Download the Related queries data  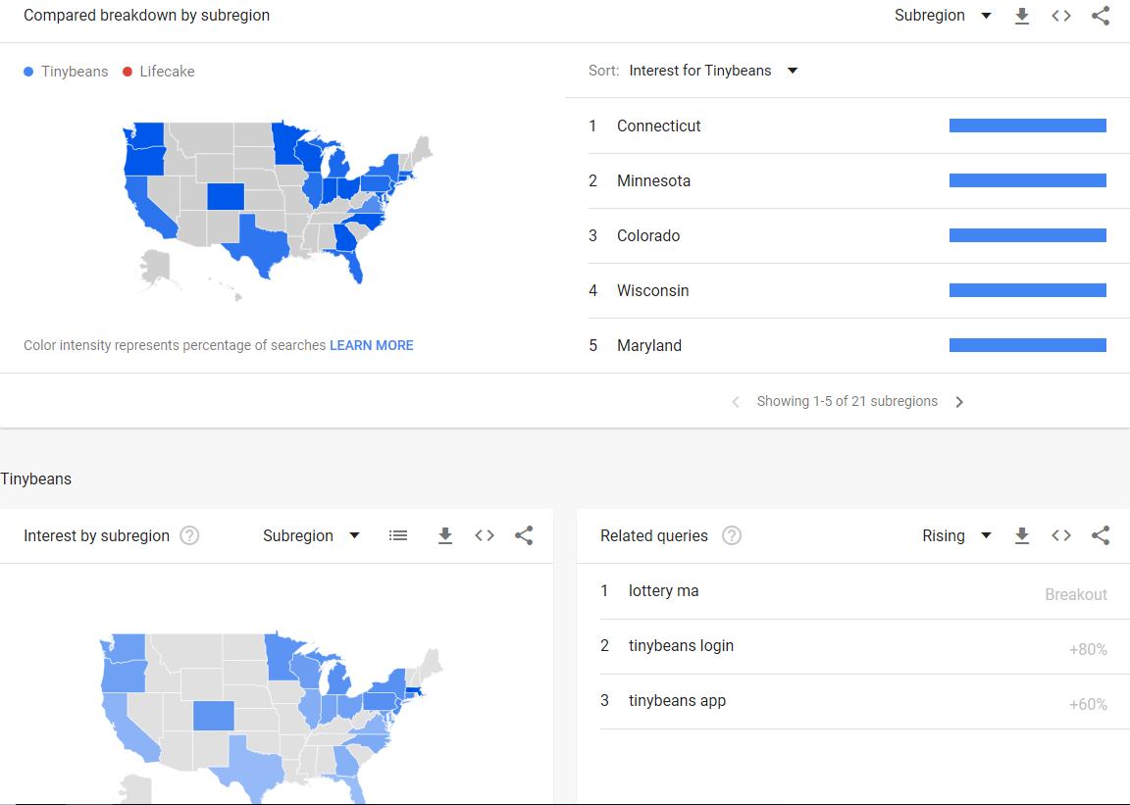point(1022,535)
